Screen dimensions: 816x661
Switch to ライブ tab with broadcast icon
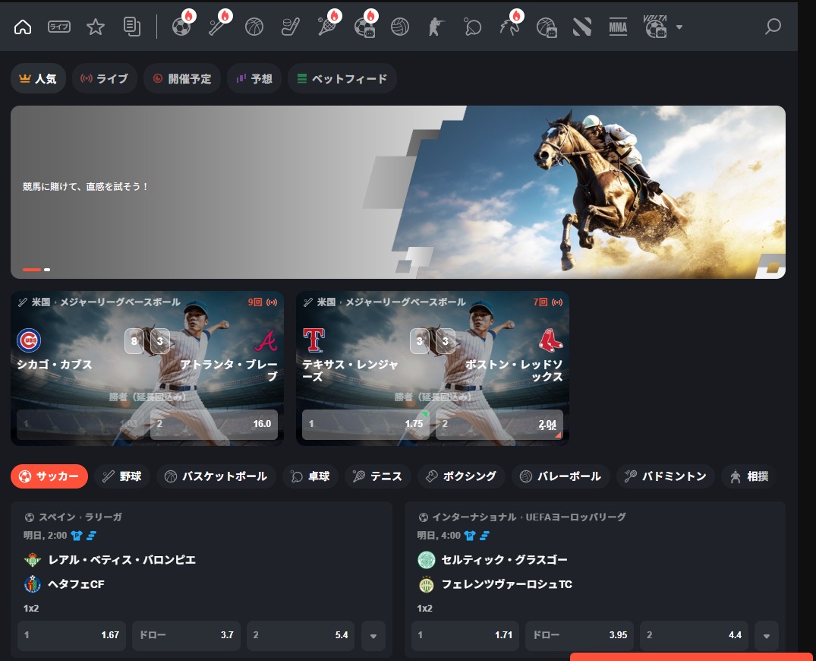click(x=105, y=79)
